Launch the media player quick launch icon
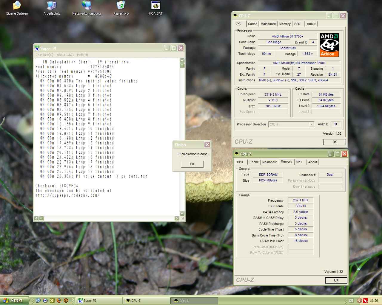 click(45, 301)
